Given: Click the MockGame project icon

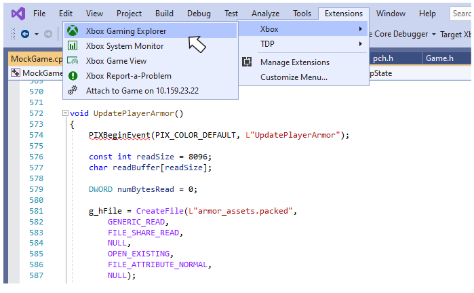Looking at the screenshot, I should click(x=16, y=73).
